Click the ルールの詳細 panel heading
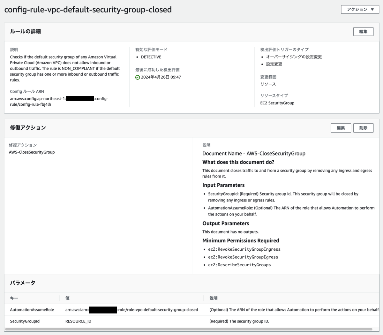This screenshot has width=383, height=335. click(25, 32)
